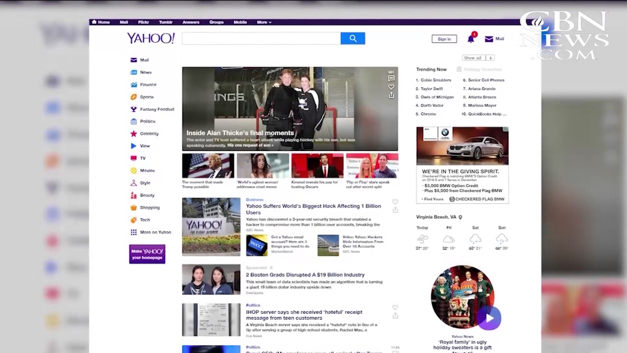Open the IHOP receipt article thumbnail
This screenshot has width=627, height=353.
pos(211,320)
